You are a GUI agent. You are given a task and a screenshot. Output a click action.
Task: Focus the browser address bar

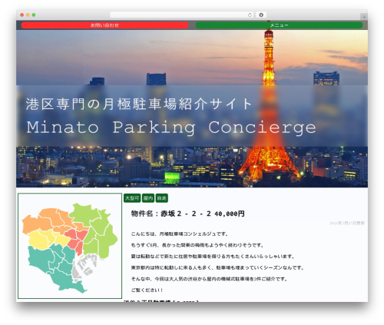pyautogui.click(x=179, y=15)
